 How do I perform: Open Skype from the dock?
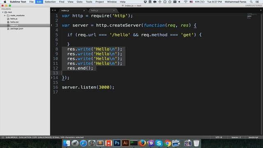tap(159, 143)
